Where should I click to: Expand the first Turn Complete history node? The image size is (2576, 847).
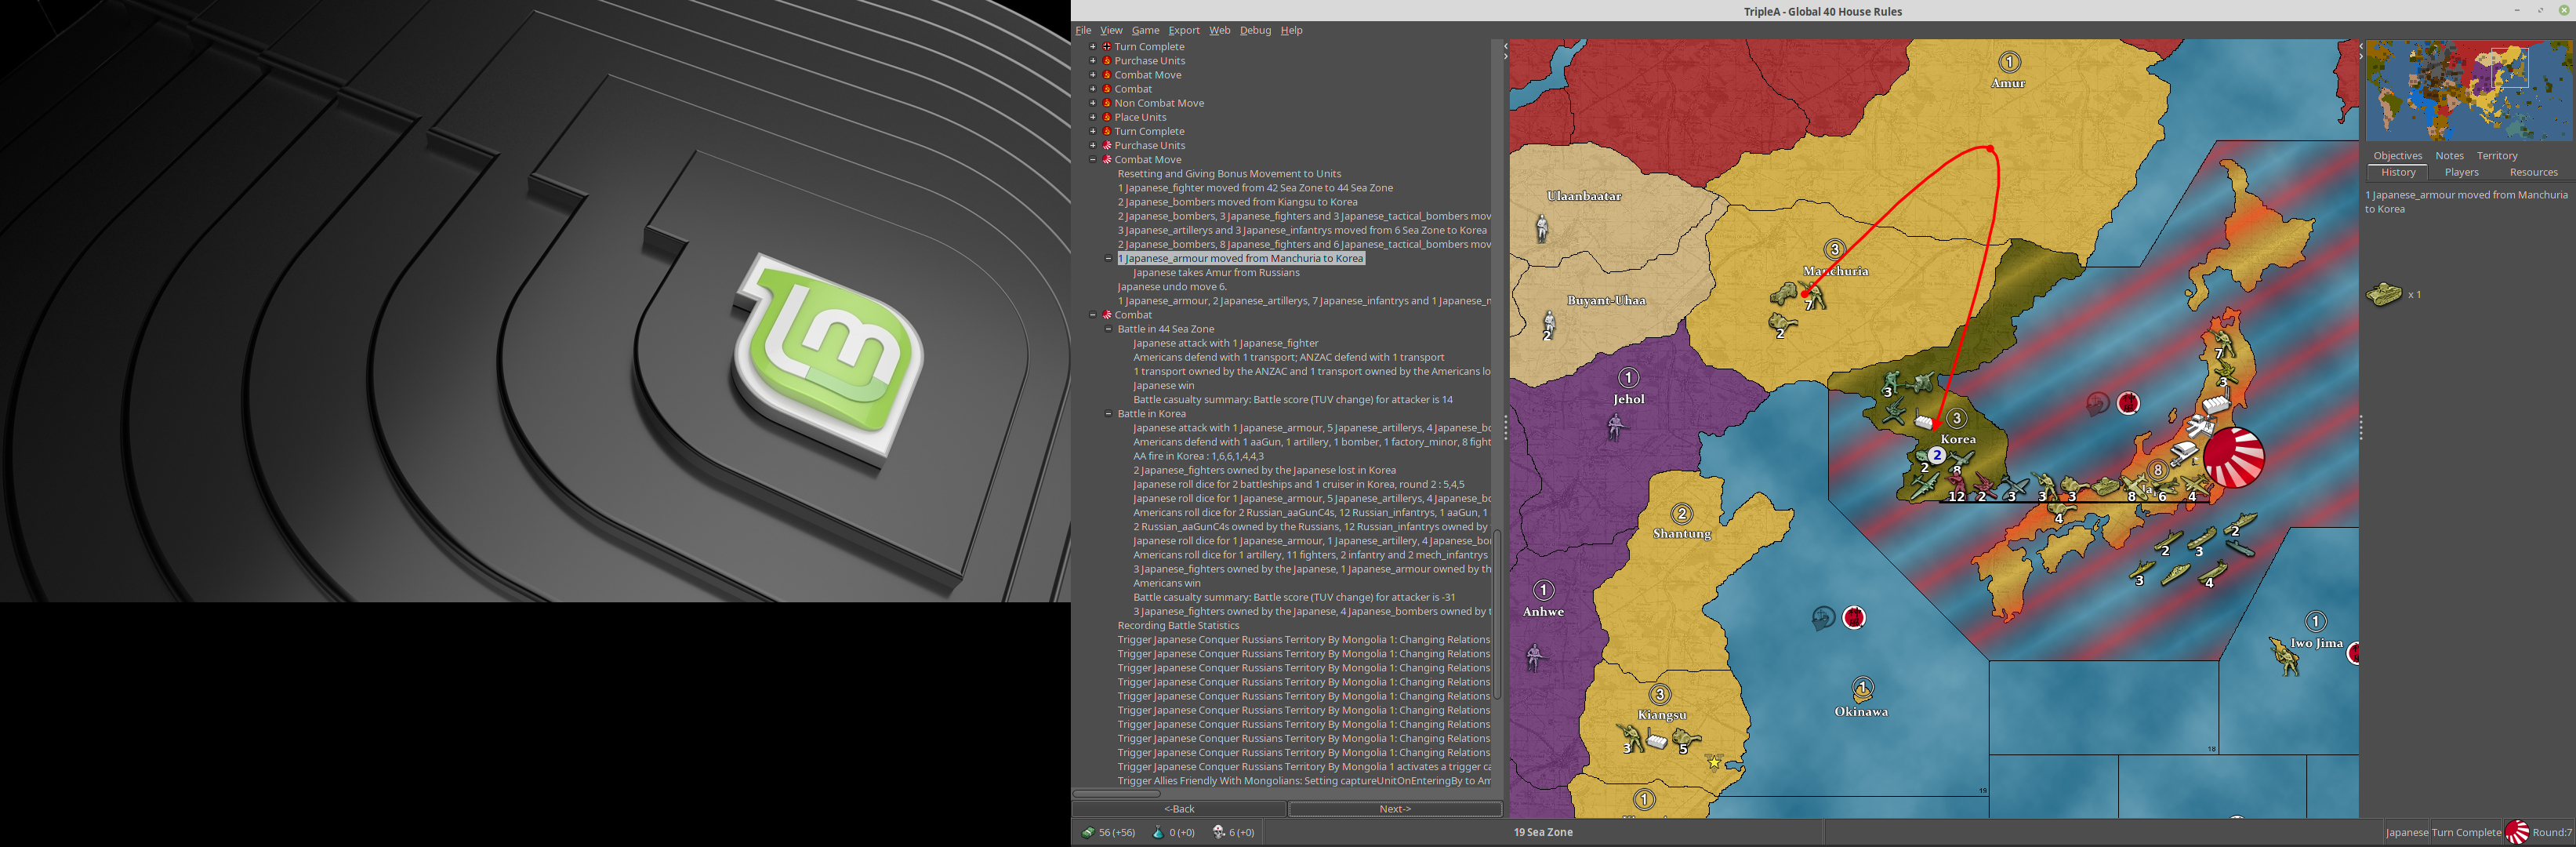[x=1093, y=47]
